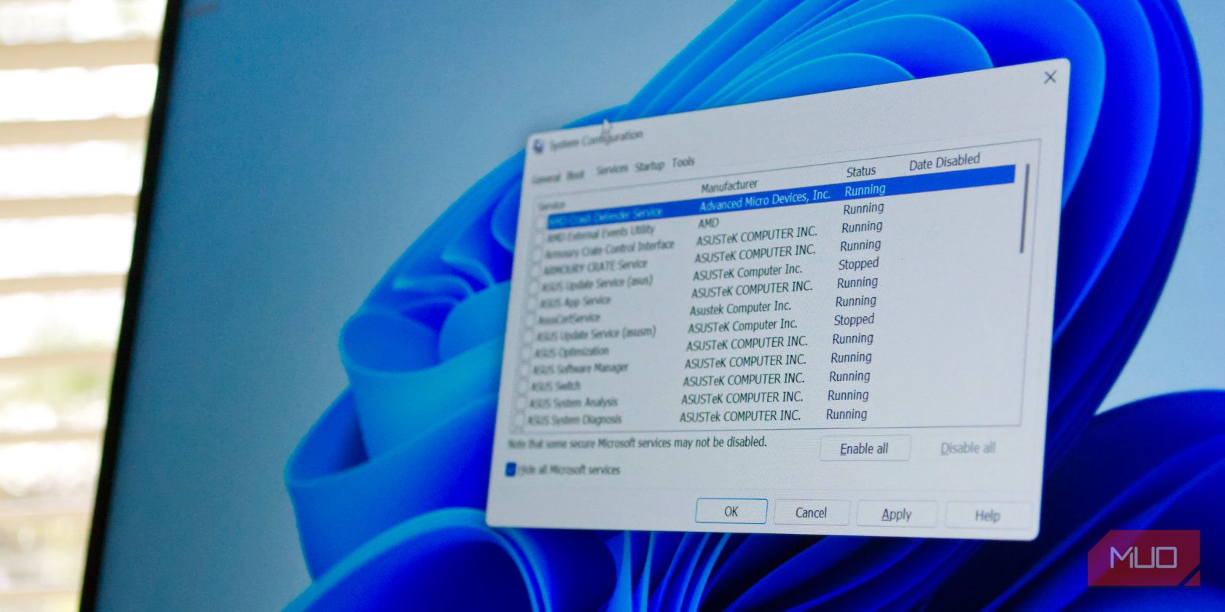
Task: Open the Boot tab
Action: click(x=576, y=175)
